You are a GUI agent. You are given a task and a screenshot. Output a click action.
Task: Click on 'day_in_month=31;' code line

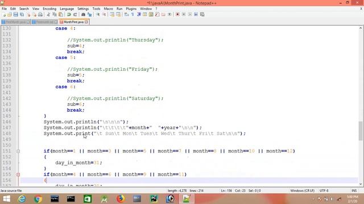78,163
